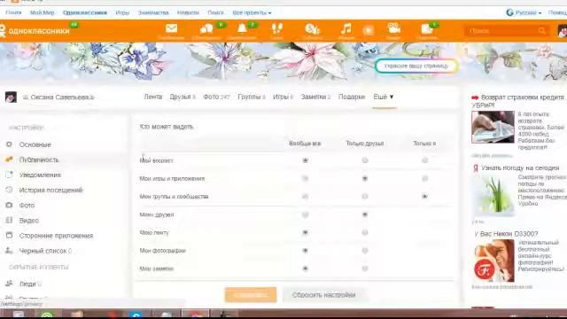Open the Игры tab in profile menu
This screenshot has height=319, width=567.
(283, 97)
